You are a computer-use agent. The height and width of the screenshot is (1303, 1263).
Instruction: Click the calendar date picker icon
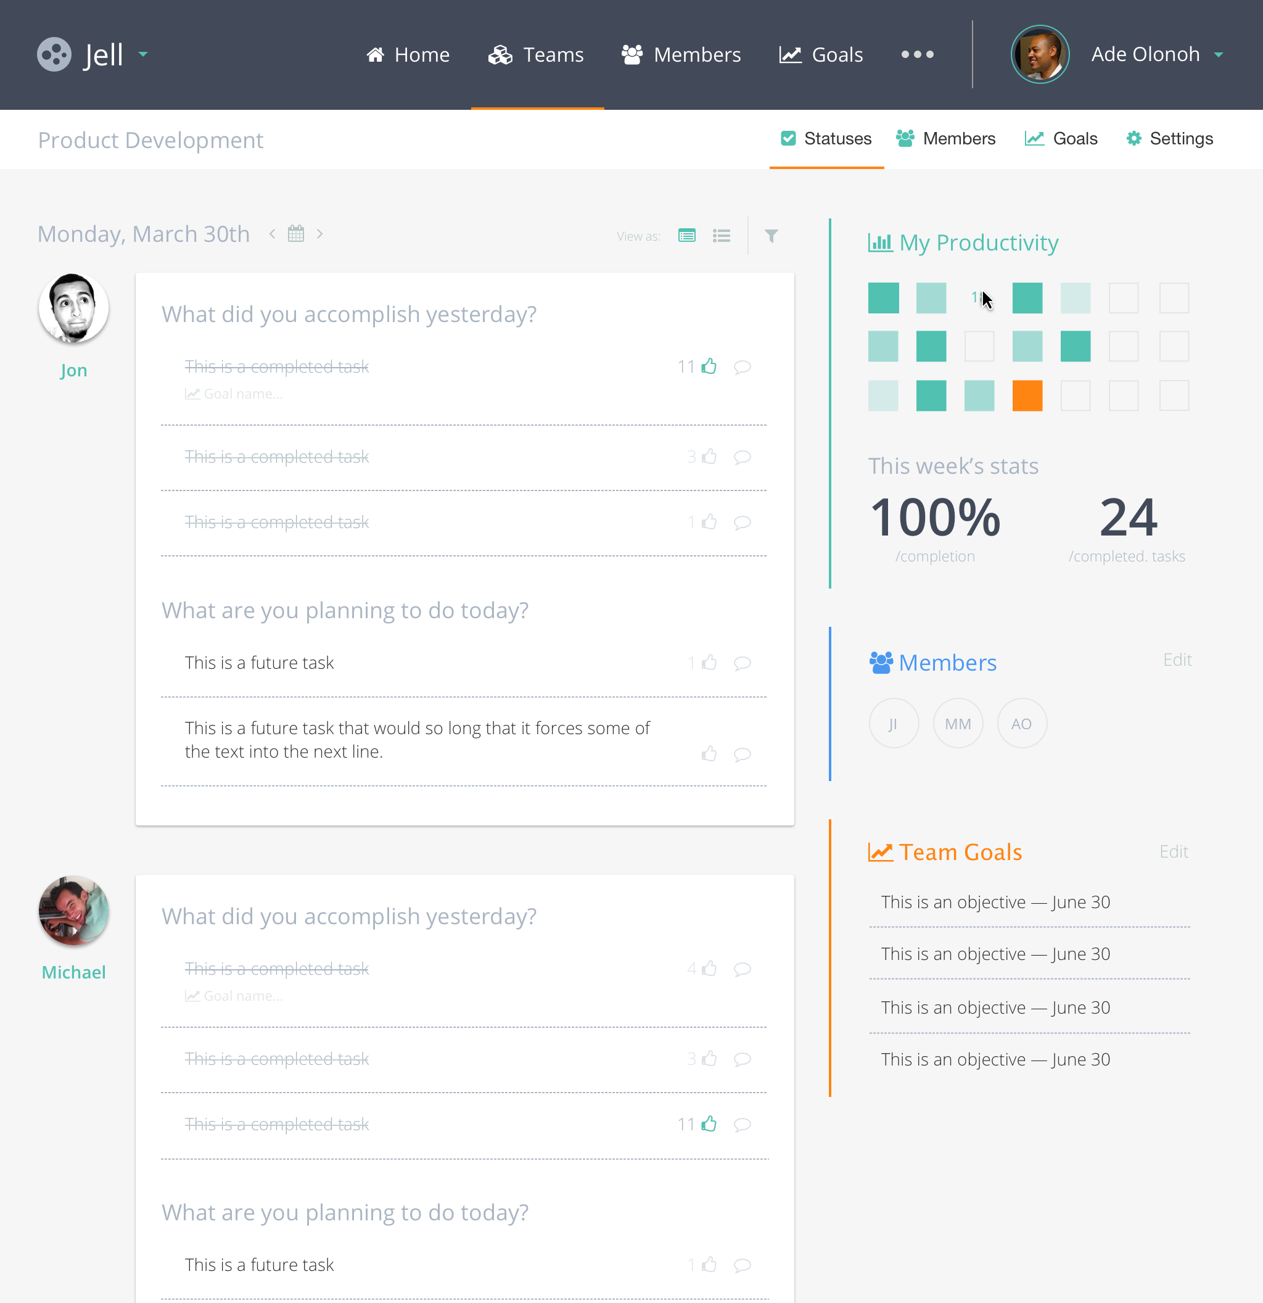coord(295,234)
